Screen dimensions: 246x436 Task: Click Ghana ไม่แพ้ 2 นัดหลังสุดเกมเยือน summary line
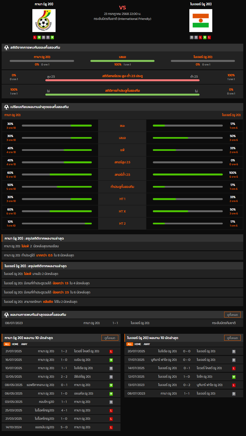tap(122, 246)
